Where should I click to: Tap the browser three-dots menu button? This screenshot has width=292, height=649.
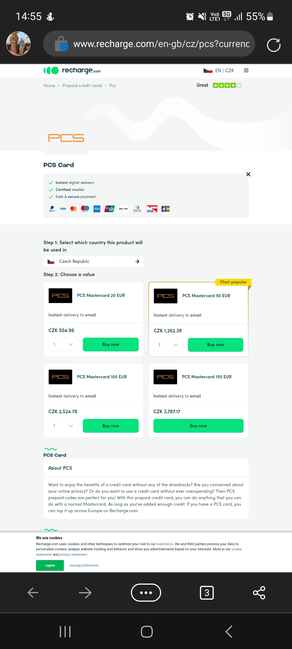pos(146,592)
